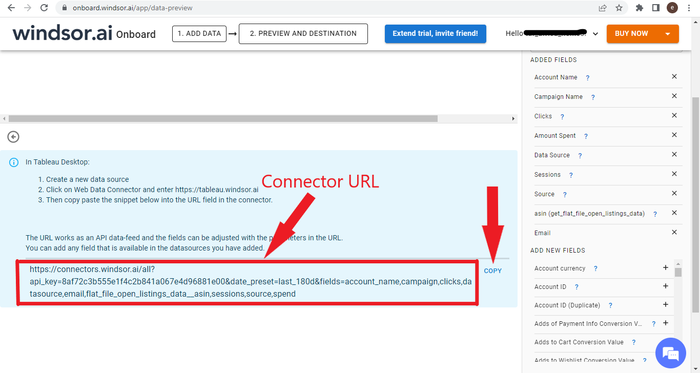Show help for Sessions field

tap(571, 175)
